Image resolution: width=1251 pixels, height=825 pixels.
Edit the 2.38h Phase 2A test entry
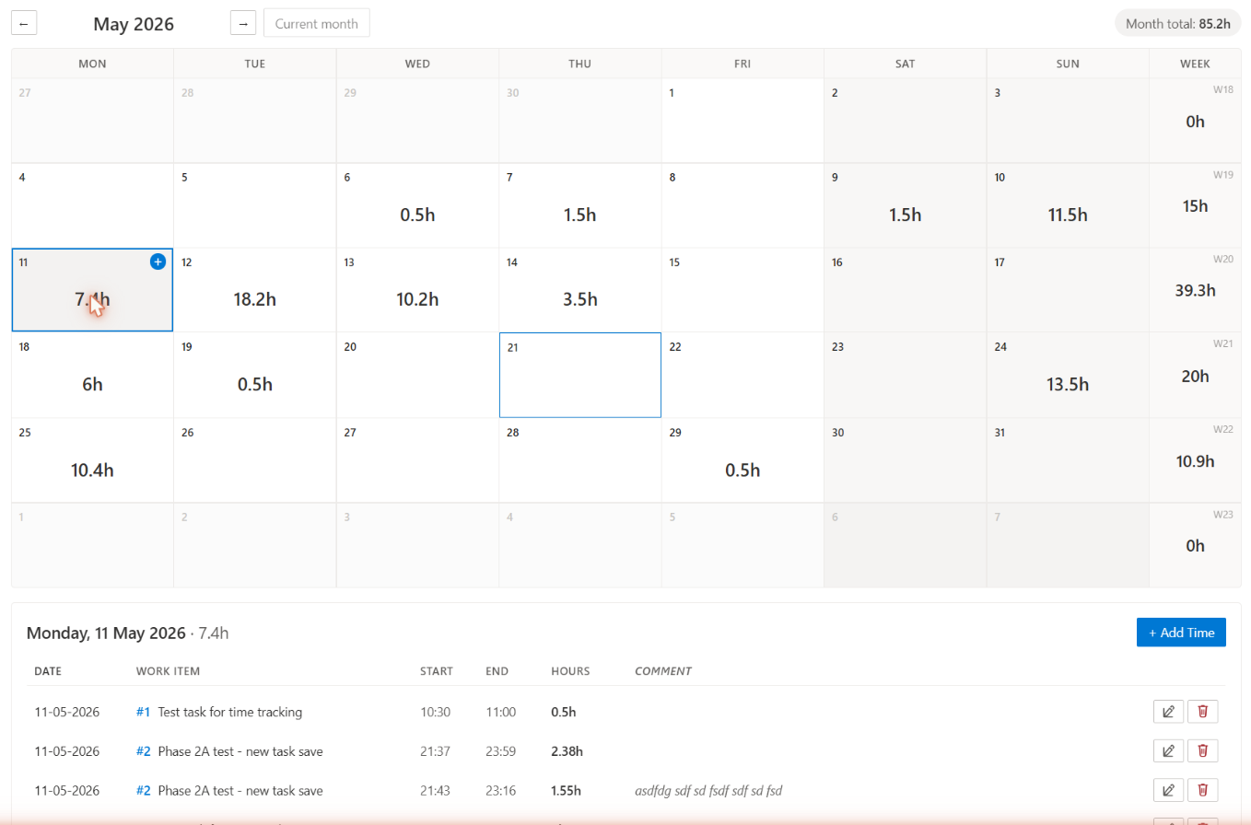1168,751
